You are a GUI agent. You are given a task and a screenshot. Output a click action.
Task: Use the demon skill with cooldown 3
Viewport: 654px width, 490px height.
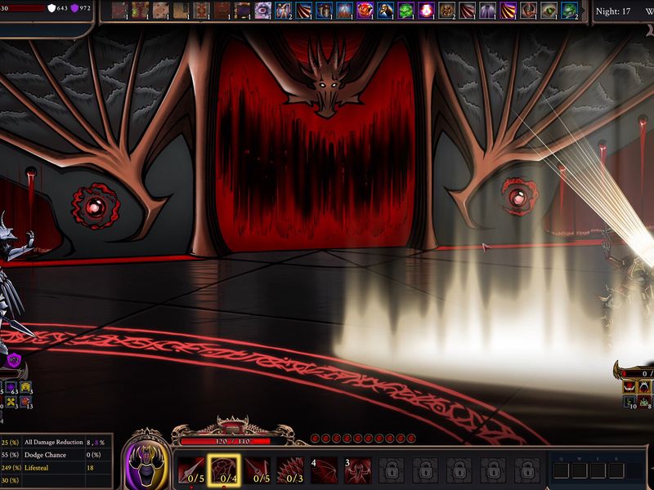tap(358, 470)
